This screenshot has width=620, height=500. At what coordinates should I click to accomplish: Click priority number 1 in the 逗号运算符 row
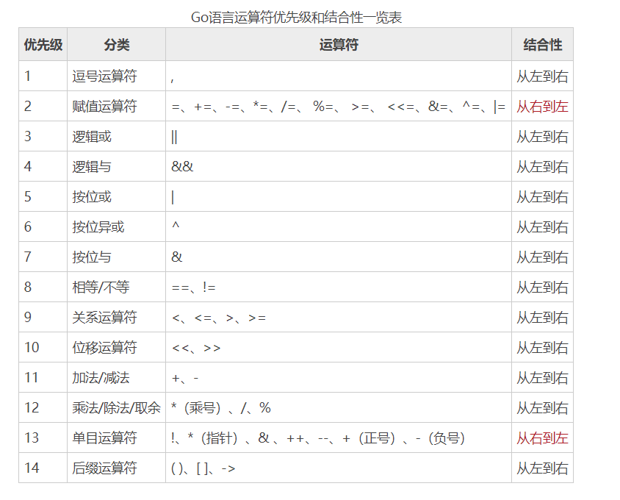[x=28, y=76]
